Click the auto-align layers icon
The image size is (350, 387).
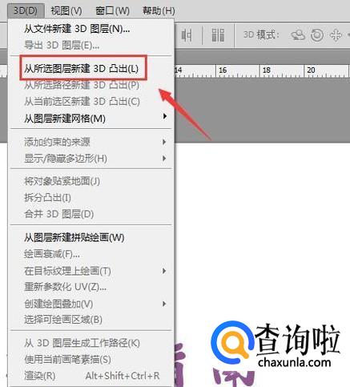tap(218, 35)
